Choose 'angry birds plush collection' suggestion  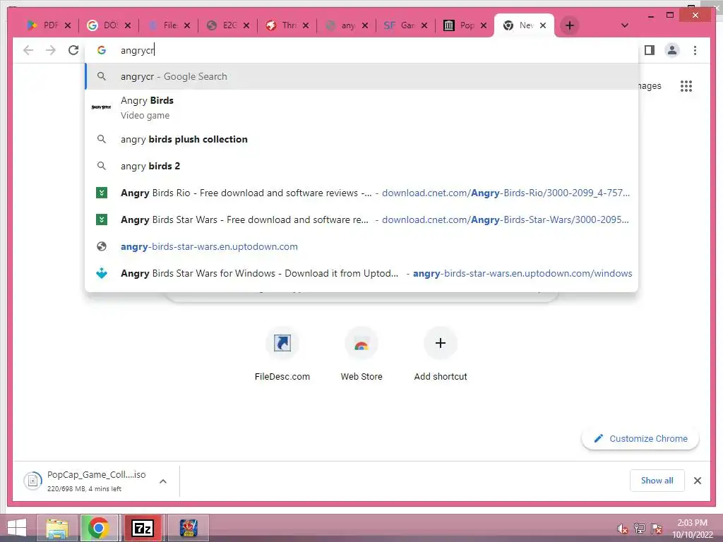click(362, 139)
